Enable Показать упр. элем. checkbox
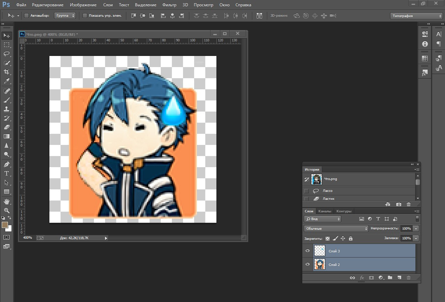Image resolution: width=445 pixels, height=302 pixels. [x=85, y=16]
